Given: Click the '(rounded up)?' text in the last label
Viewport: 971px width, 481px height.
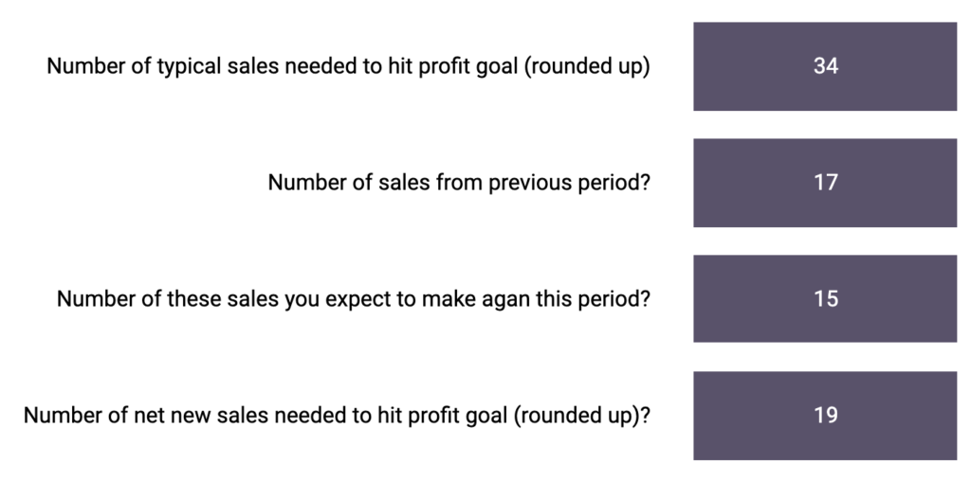Looking at the screenshot, I should 582,416.
